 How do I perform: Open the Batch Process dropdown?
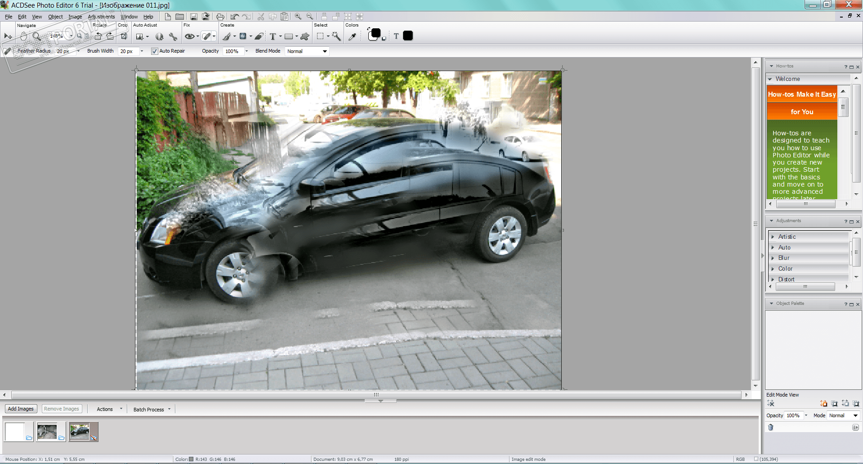[152, 409]
